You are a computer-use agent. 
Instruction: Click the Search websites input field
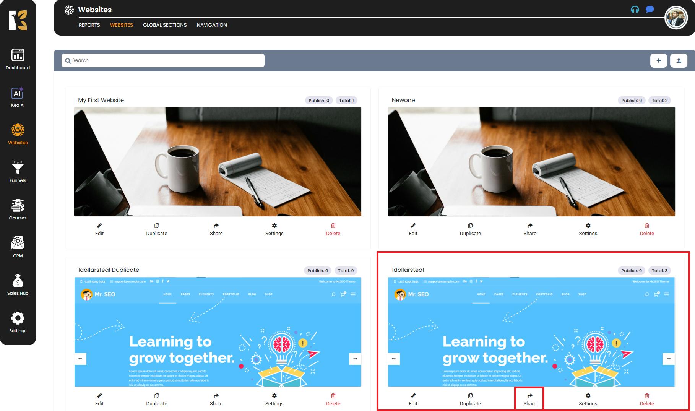click(163, 60)
